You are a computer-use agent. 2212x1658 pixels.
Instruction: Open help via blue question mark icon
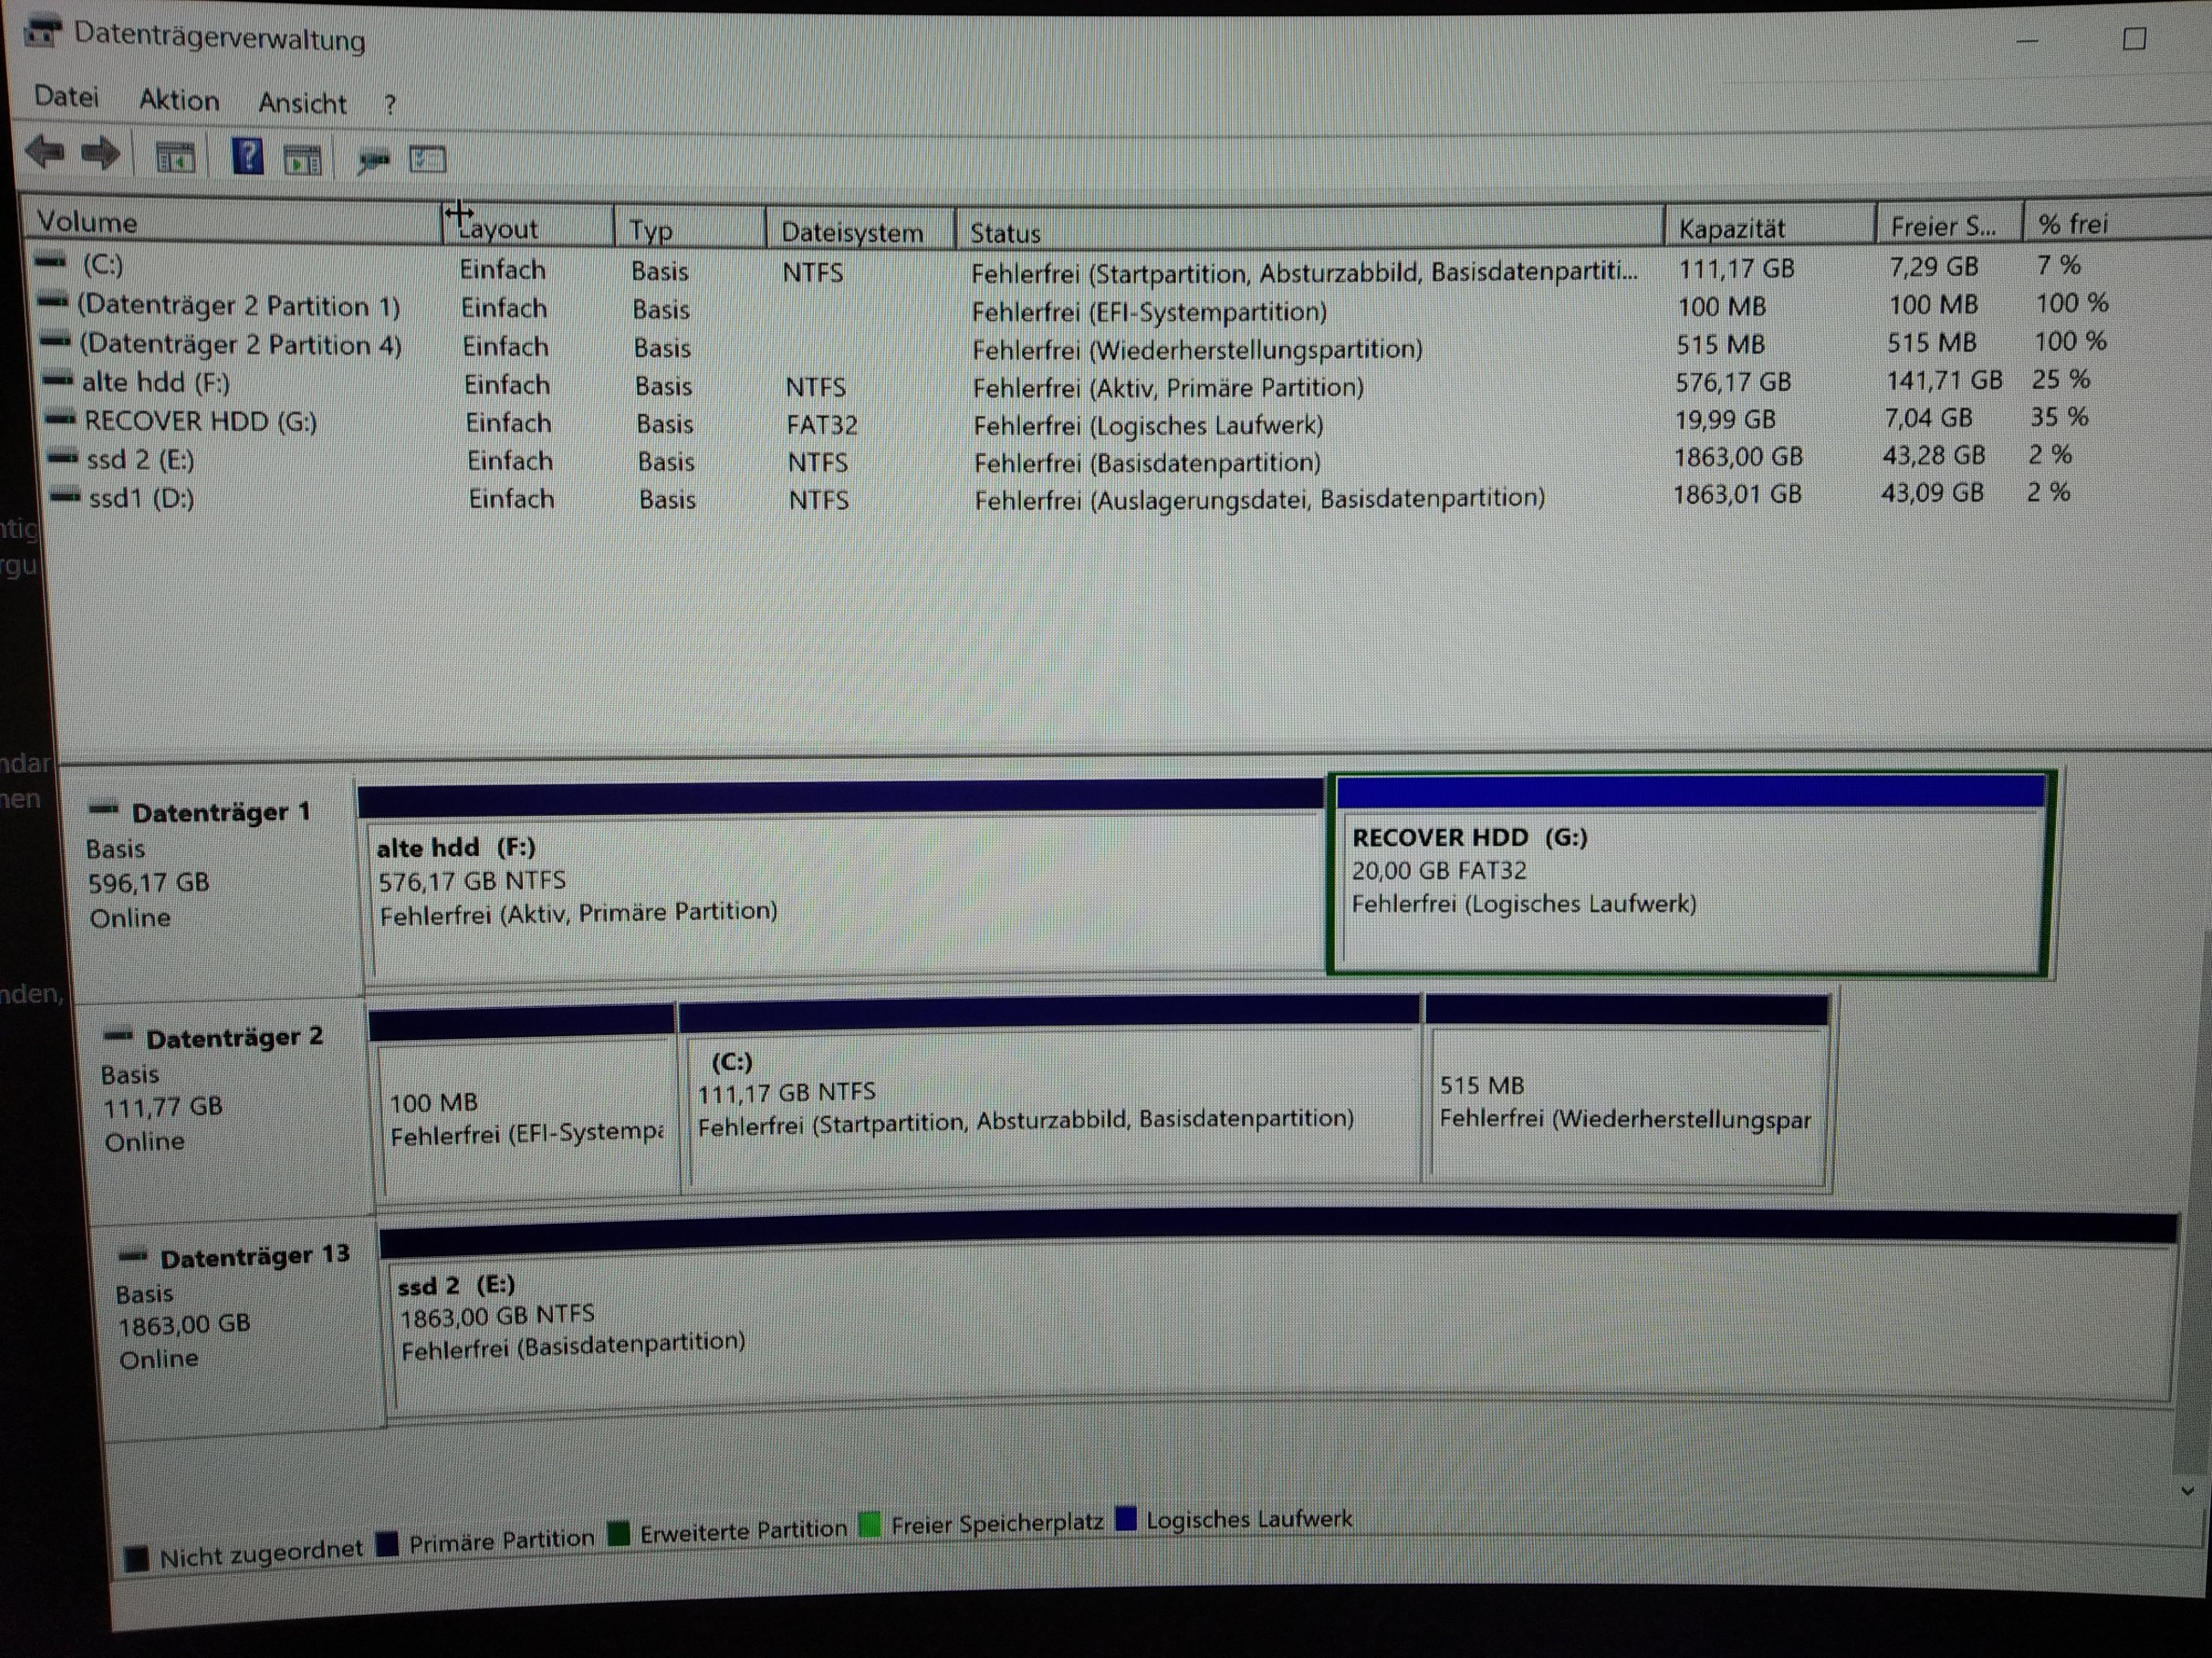coord(247,157)
